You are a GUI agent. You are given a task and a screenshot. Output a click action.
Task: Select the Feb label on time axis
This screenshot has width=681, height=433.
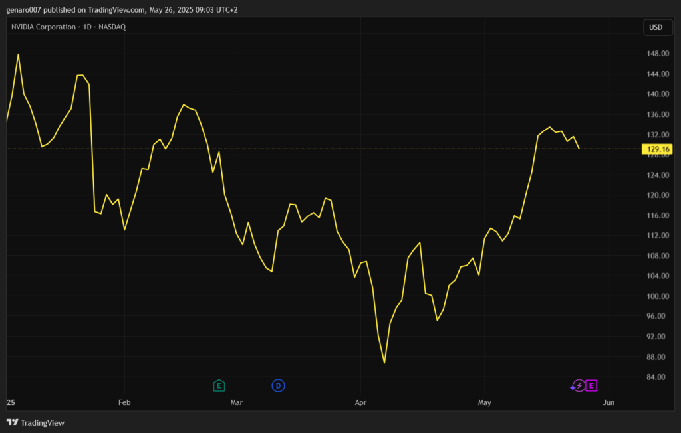[124, 402]
